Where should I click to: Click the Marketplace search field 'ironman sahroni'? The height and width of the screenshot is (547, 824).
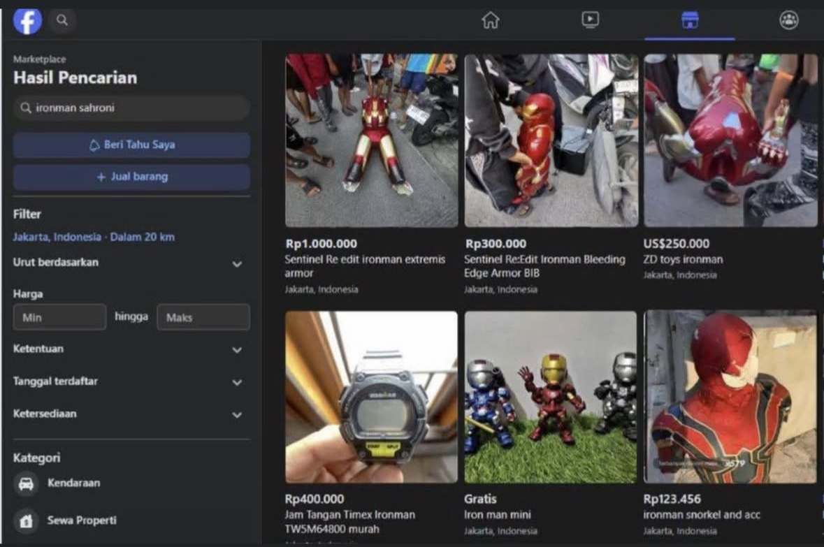point(131,108)
